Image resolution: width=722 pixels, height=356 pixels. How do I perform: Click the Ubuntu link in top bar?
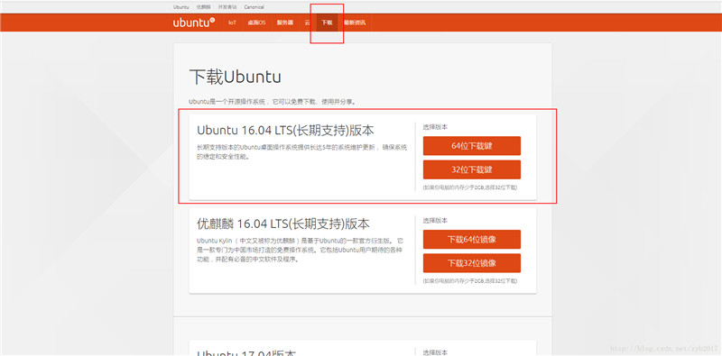coord(181,7)
